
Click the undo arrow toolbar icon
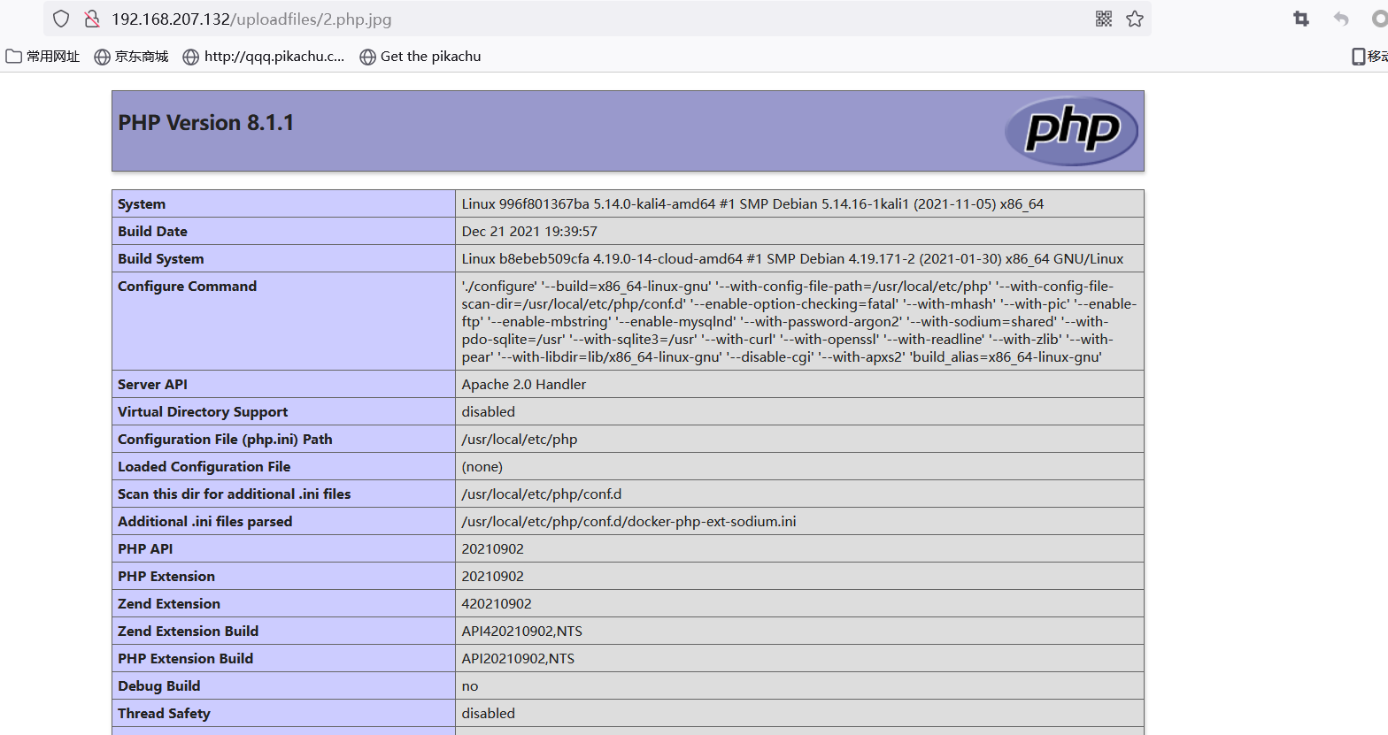point(1341,19)
